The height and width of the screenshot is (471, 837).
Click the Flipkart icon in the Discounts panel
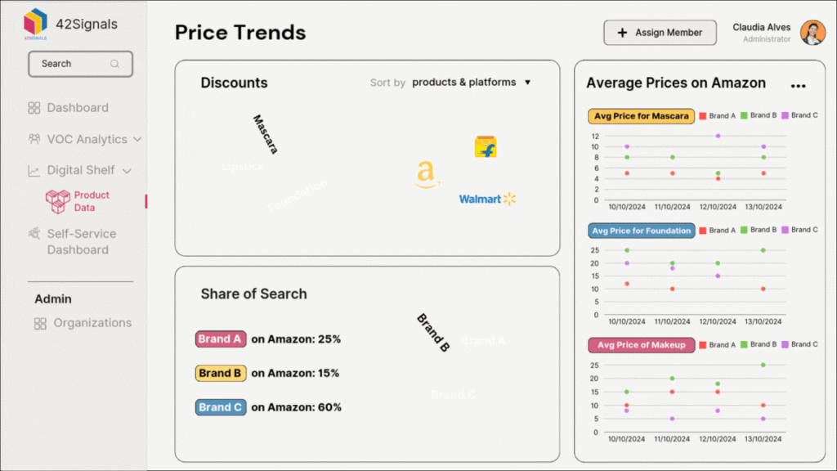pyautogui.click(x=486, y=147)
